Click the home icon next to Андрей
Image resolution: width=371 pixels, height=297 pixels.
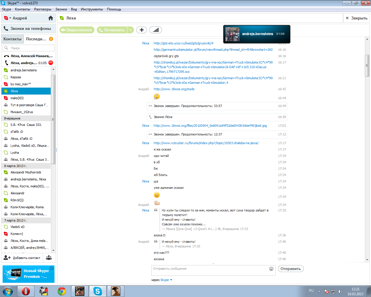[51, 18]
